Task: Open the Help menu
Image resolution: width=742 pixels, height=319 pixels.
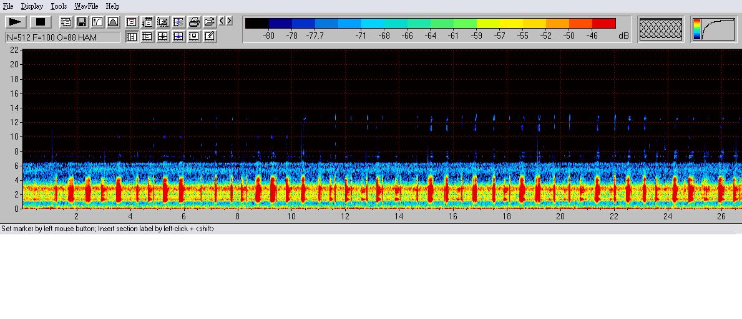Action: click(112, 6)
